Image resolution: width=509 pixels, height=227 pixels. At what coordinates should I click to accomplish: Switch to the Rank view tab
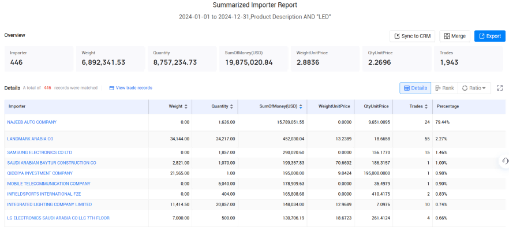point(444,88)
